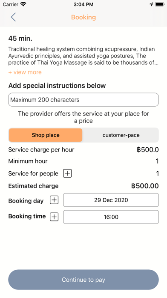
Task: Tap the battery status icon
Action: (160, 4)
